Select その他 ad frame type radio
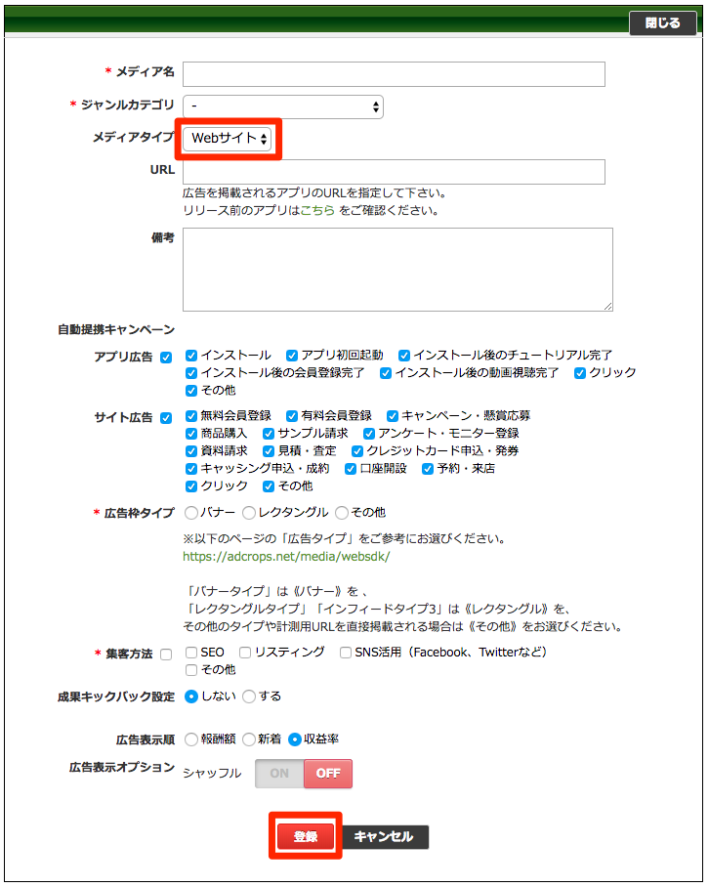Image resolution: width=709 pixels, height=887 pixels. (x=342, y=513)
